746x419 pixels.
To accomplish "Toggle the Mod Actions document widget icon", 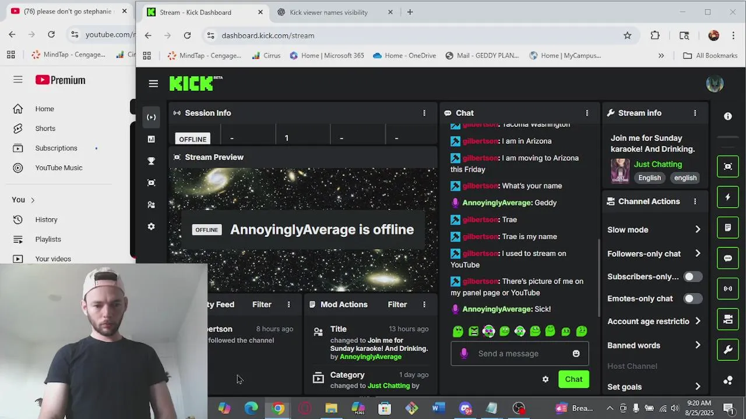I will click(728, 228).
